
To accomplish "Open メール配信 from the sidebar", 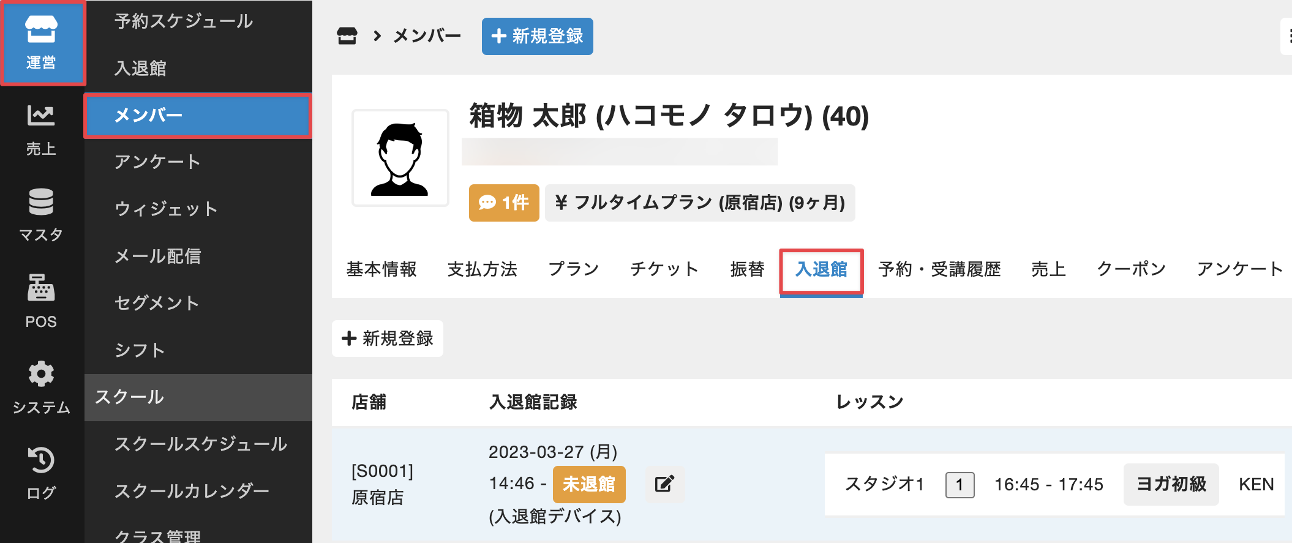I will (x=158, y=256).
